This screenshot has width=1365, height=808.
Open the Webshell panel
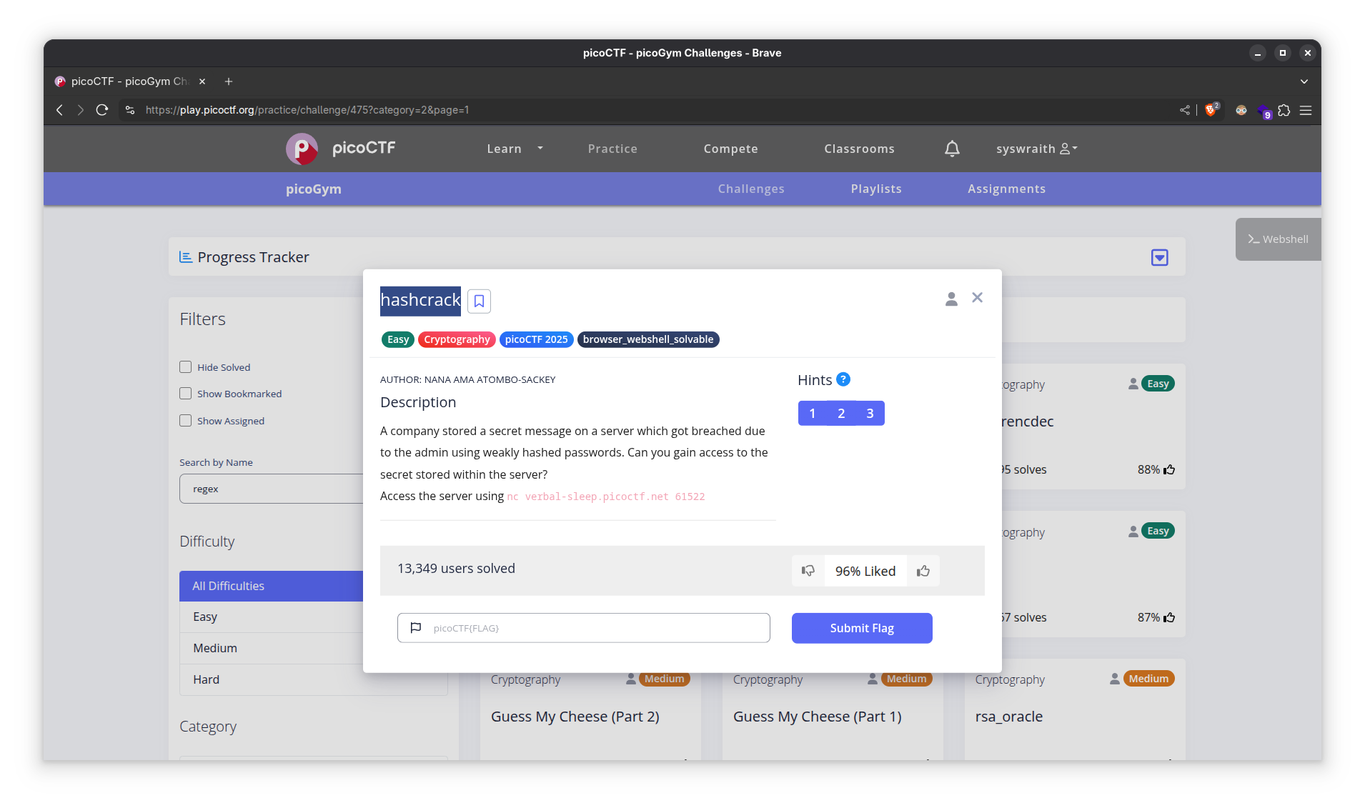click(x=1278, y=239)
